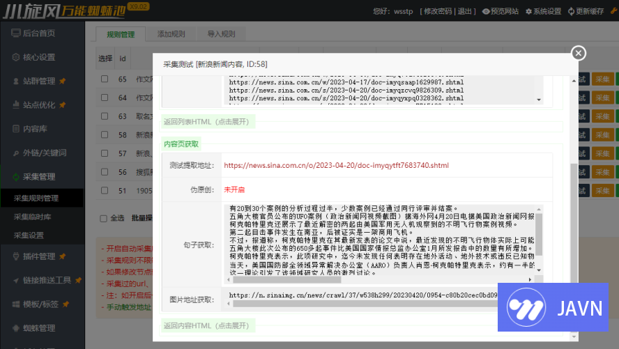619x349 pixels.
Task: Click the 句子获取 horizontal scrollbar thumb
Action: click(x=287, y=279)
